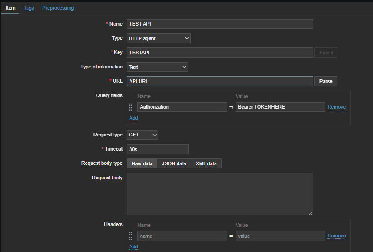
Task: Open the Item tab
Action: (x=10, y=8)
